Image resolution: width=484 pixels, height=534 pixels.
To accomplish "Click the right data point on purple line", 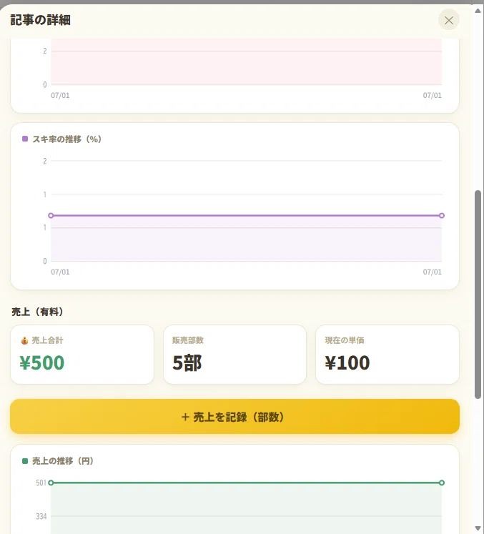I will [x=442, y=215].
